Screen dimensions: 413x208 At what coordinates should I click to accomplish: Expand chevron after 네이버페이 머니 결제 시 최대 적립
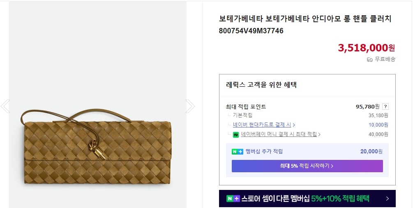tap(319, 134)
